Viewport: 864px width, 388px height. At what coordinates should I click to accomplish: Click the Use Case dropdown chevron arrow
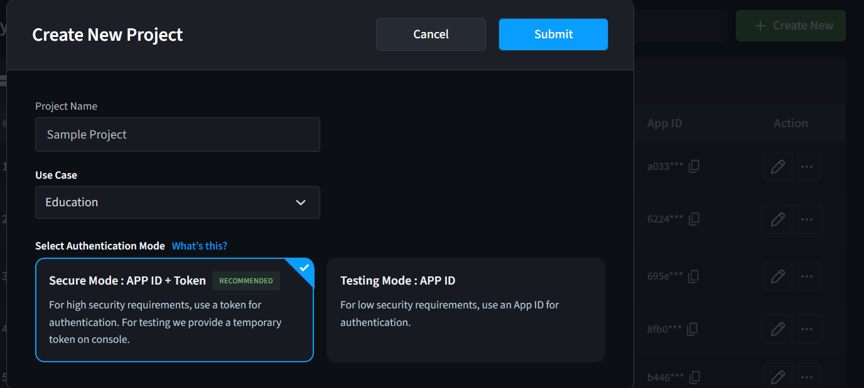301,202
